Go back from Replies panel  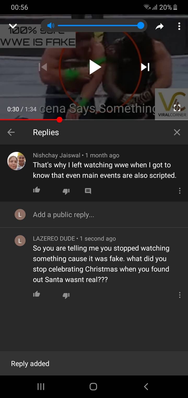point(11,132)
